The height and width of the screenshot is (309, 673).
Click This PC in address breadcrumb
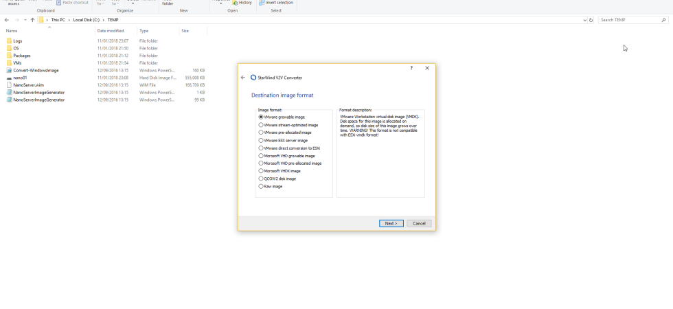[x=58, y=20]
